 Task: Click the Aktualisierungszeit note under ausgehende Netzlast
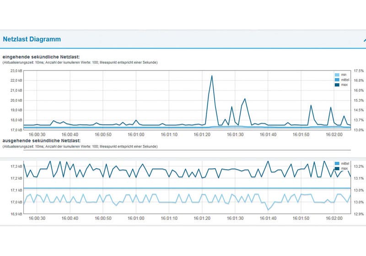pyautogui.click(x=80, y=146)
